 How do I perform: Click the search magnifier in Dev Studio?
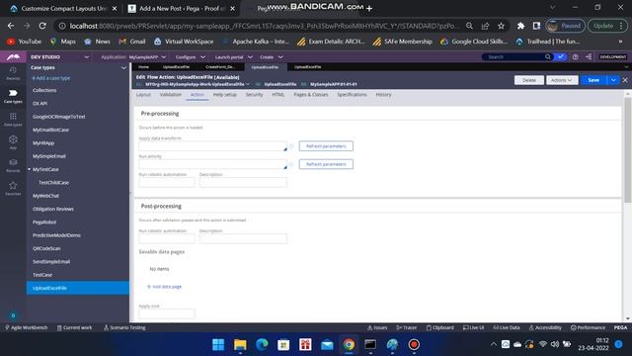(548, 57)
